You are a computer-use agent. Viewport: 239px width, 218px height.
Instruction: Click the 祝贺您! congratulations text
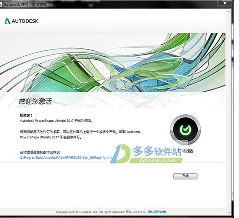[x=26, y=115]
